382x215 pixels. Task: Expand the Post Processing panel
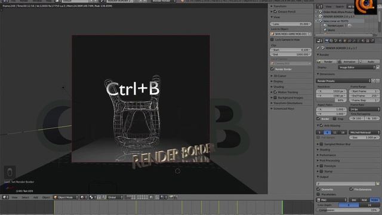click(329, 161)
